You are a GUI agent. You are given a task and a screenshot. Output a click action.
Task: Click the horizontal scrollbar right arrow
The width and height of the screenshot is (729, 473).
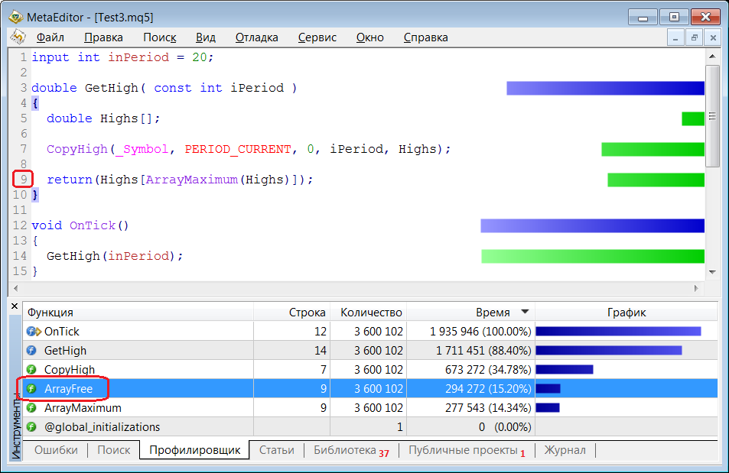tap(696, 288)
